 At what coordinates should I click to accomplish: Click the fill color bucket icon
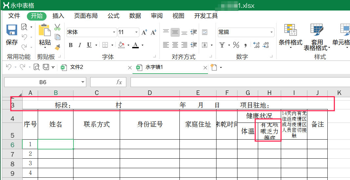[121, 45]
